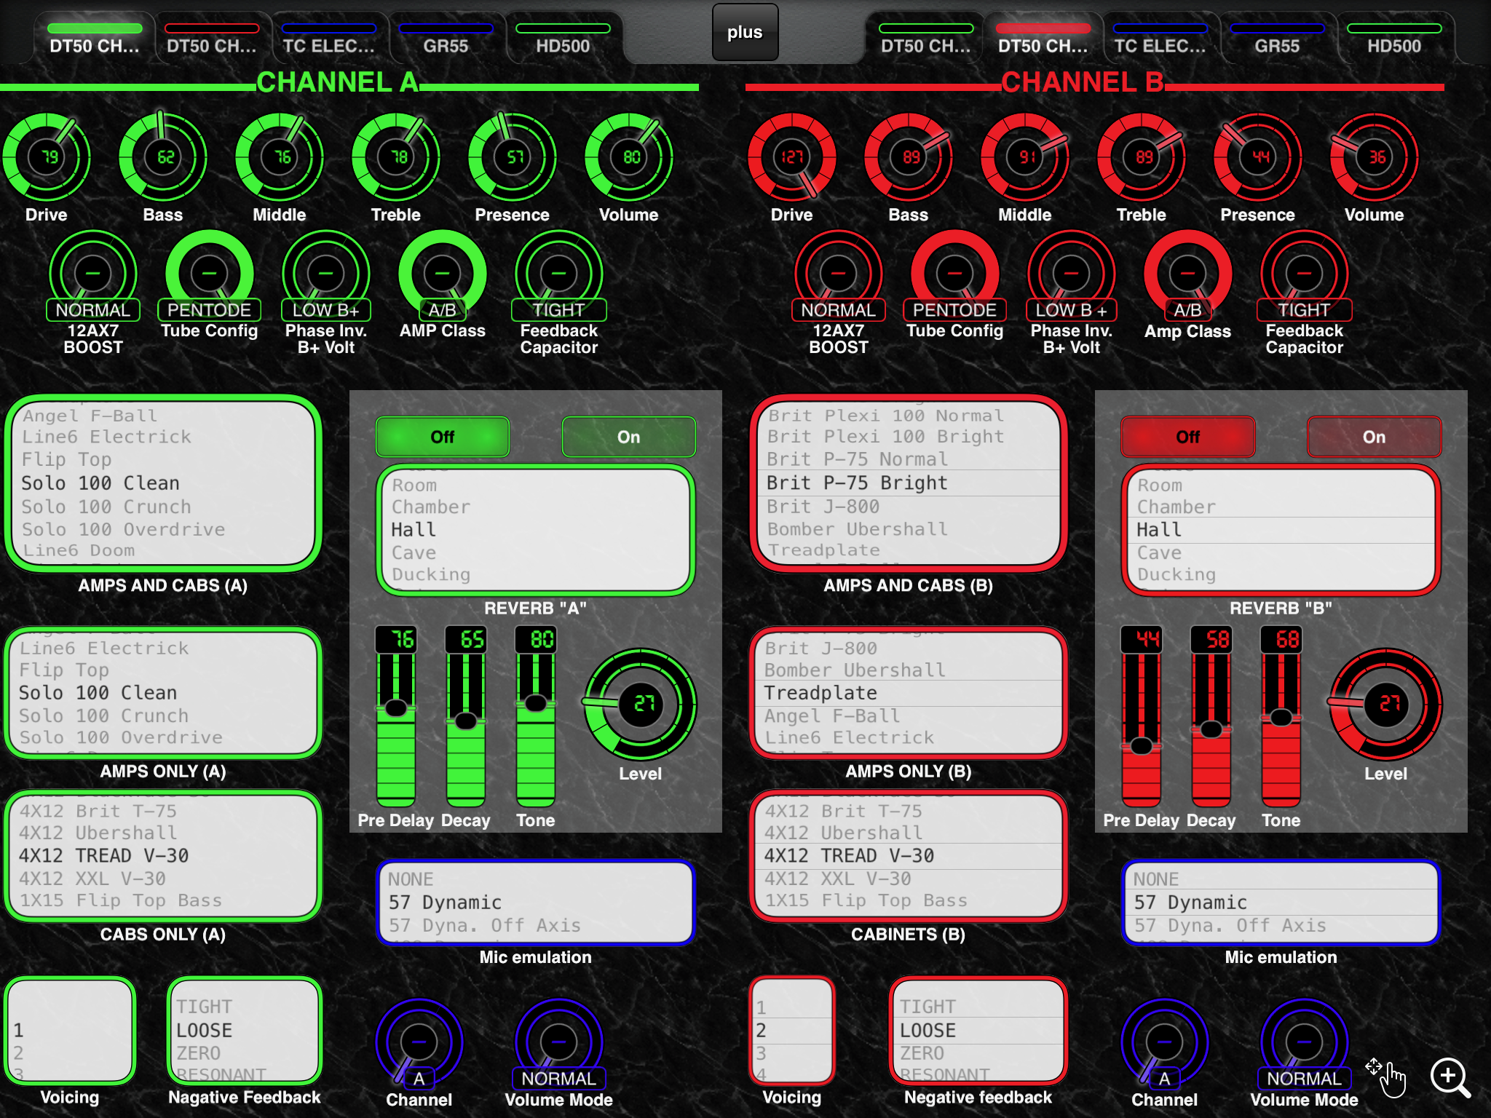Select the right GR55 tab
Image resolution: width=1491 pixels, height=1118 pixels.
pos(1277,39)
